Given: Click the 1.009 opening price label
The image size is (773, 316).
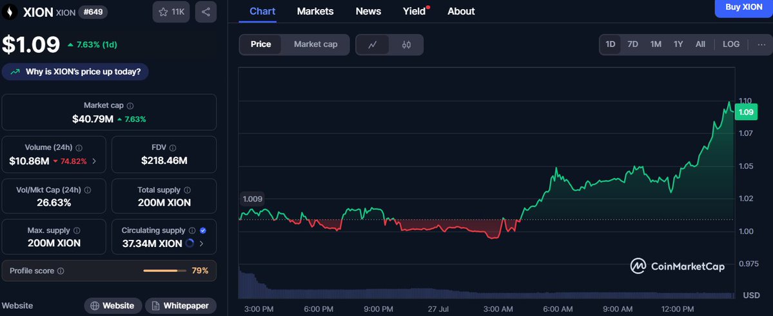Looking at the screenshot, I should click(x=253, y=199).
